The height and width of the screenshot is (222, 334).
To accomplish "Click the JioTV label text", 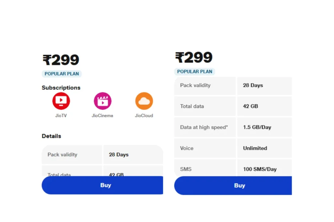I will click(61, 116).
